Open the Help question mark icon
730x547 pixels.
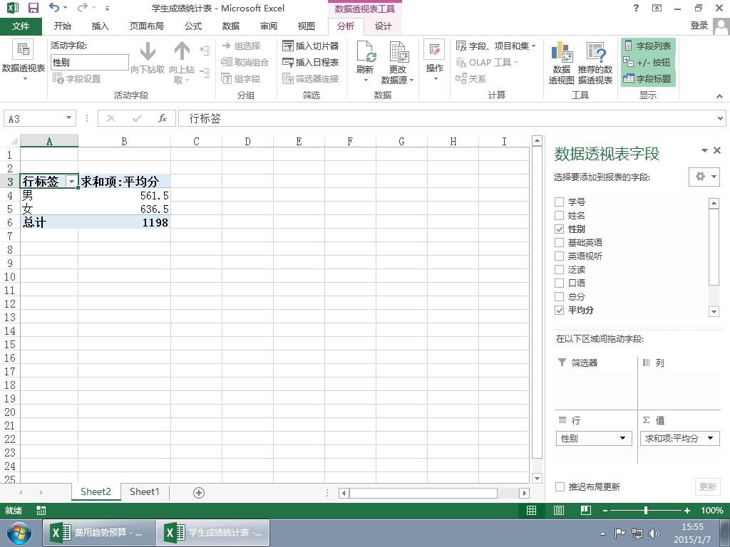click(636, 8)
